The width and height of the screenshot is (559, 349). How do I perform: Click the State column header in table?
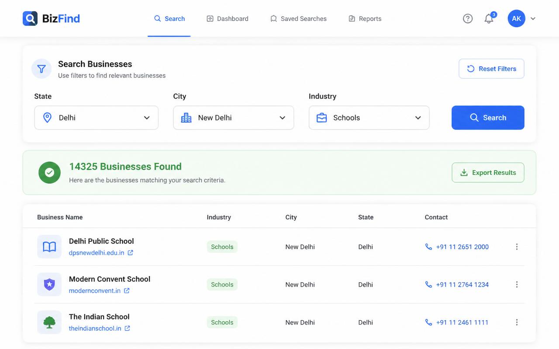click(x=366, y=217)
